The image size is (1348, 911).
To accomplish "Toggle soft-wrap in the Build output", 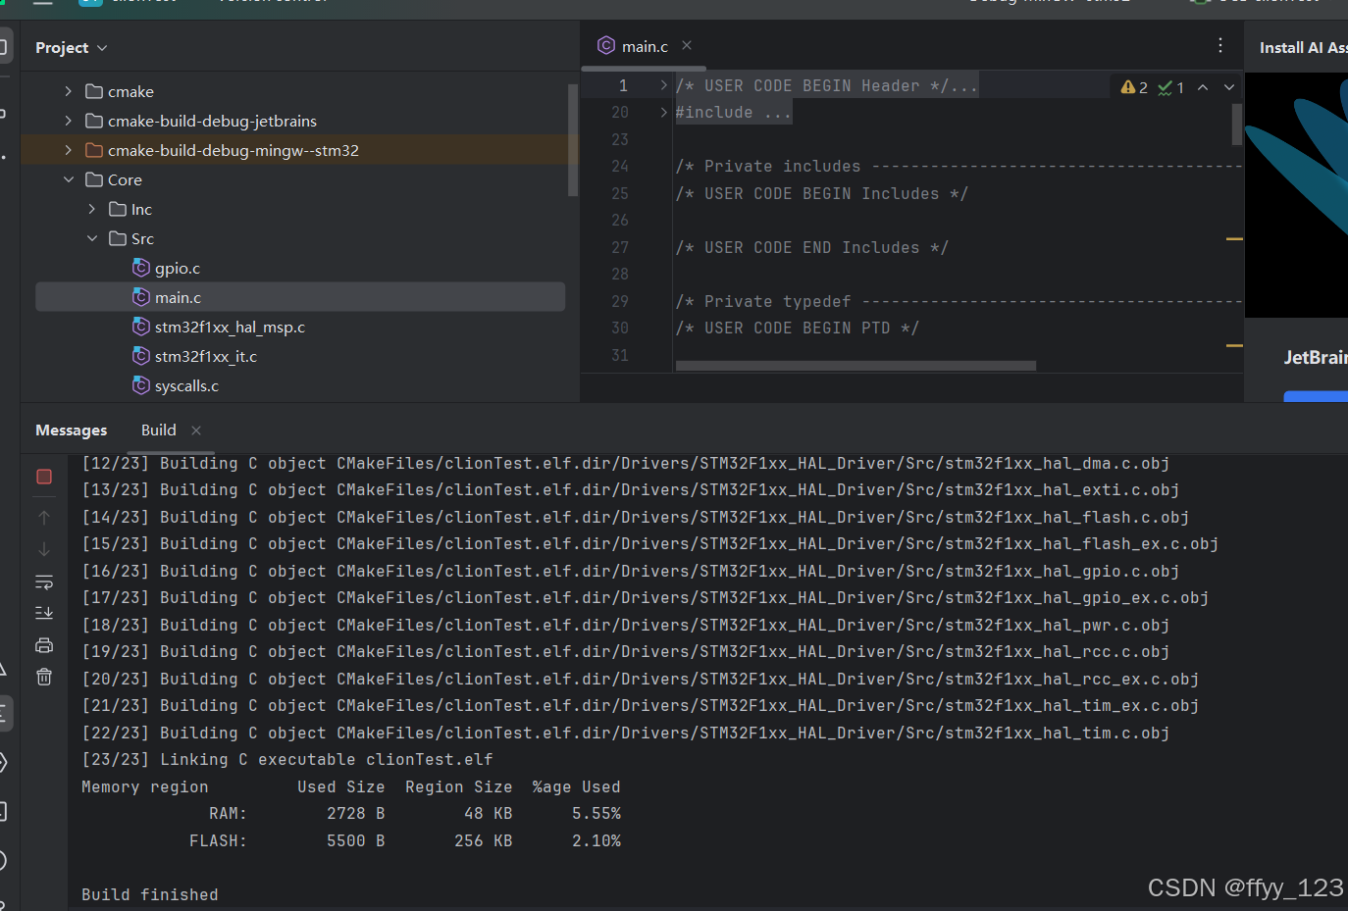I will (43, 582).
